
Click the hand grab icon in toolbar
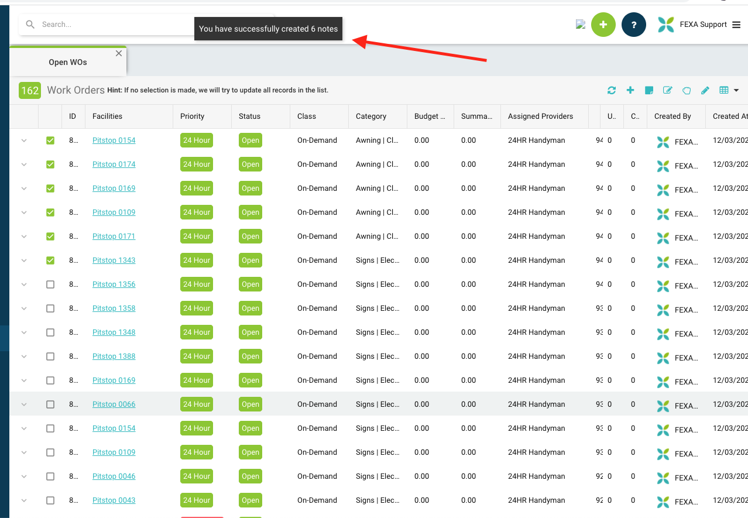tap(687, 90)
